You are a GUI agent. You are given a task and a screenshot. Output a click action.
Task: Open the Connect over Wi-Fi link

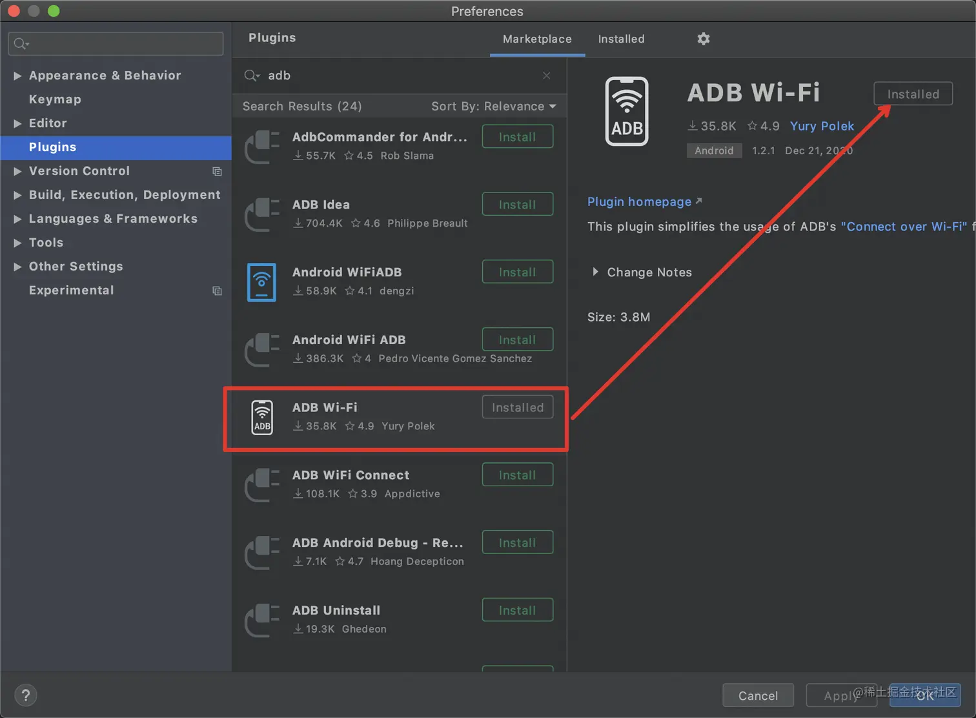[x=904, y=227]
